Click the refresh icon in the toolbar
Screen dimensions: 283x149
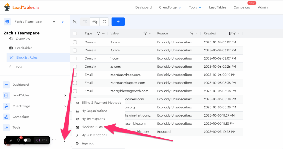tap(104, 21)
